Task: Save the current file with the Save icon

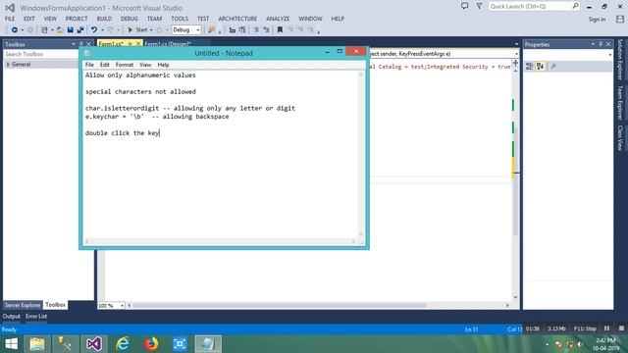Action: (x=70, y=30)
